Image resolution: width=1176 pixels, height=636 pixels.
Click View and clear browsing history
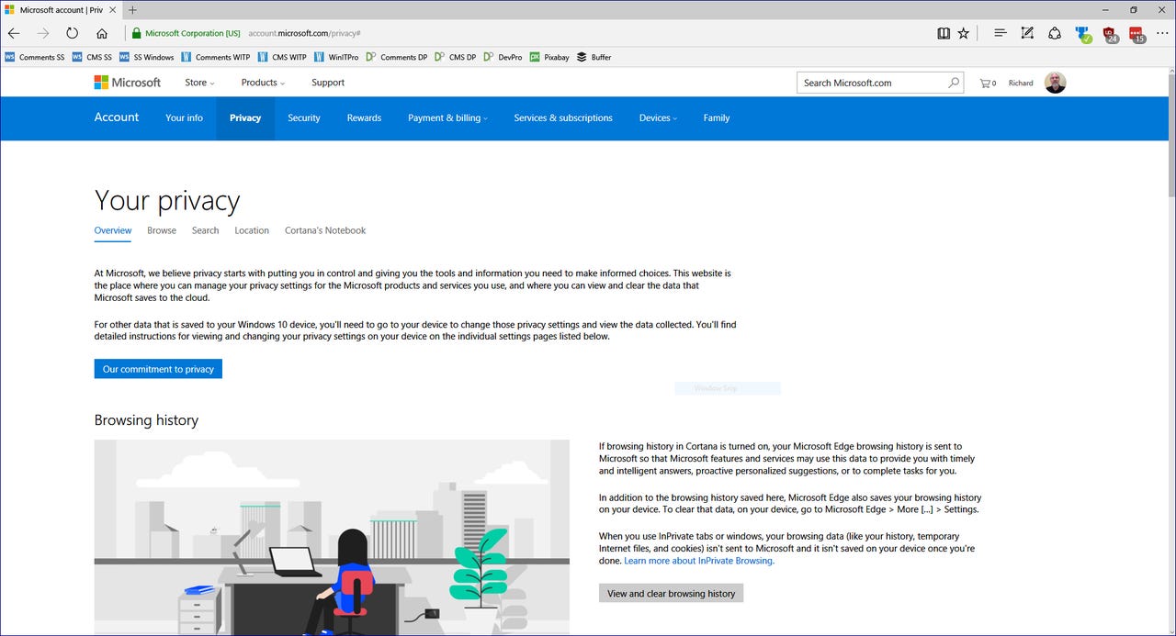[x=671, y=593]
